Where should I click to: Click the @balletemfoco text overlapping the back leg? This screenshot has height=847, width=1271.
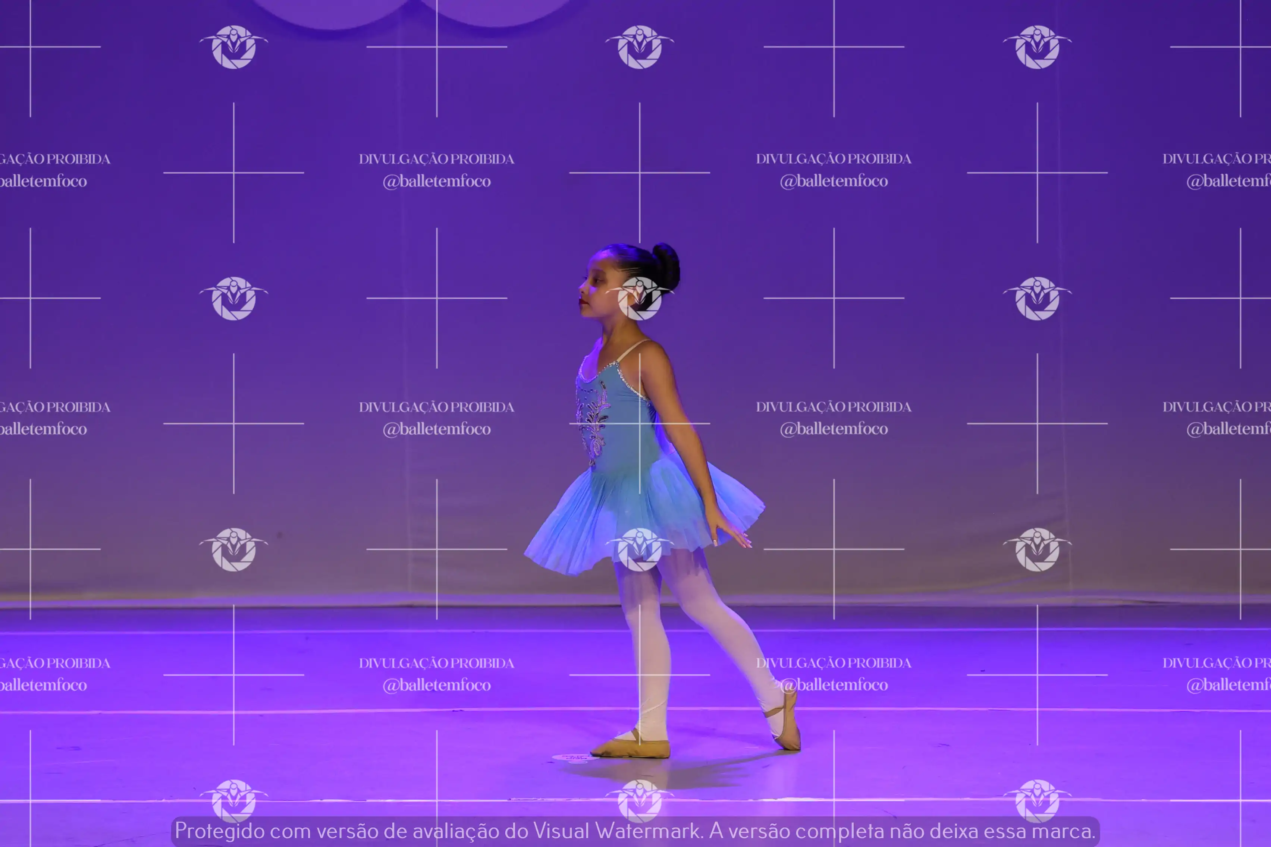[834, 685]
